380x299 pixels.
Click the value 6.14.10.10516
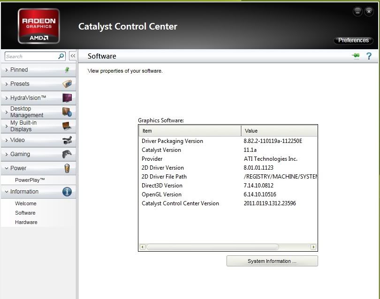click(x=260, y=194)
